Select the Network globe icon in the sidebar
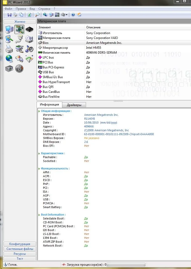191x269 pixels. tap(9, 59)
